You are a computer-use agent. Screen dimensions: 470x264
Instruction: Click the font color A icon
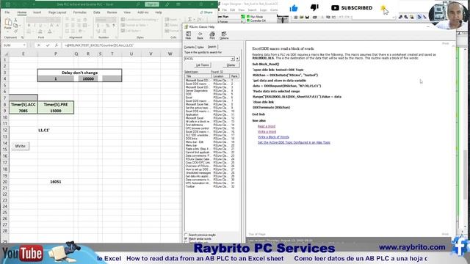coord(50,31)
